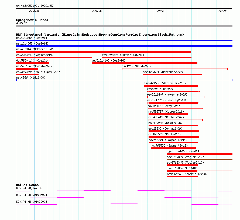This screenshot has width=240, height=220.
Task: Click nsv514201 (Campbell2011) label
Action: coord(168,140)
